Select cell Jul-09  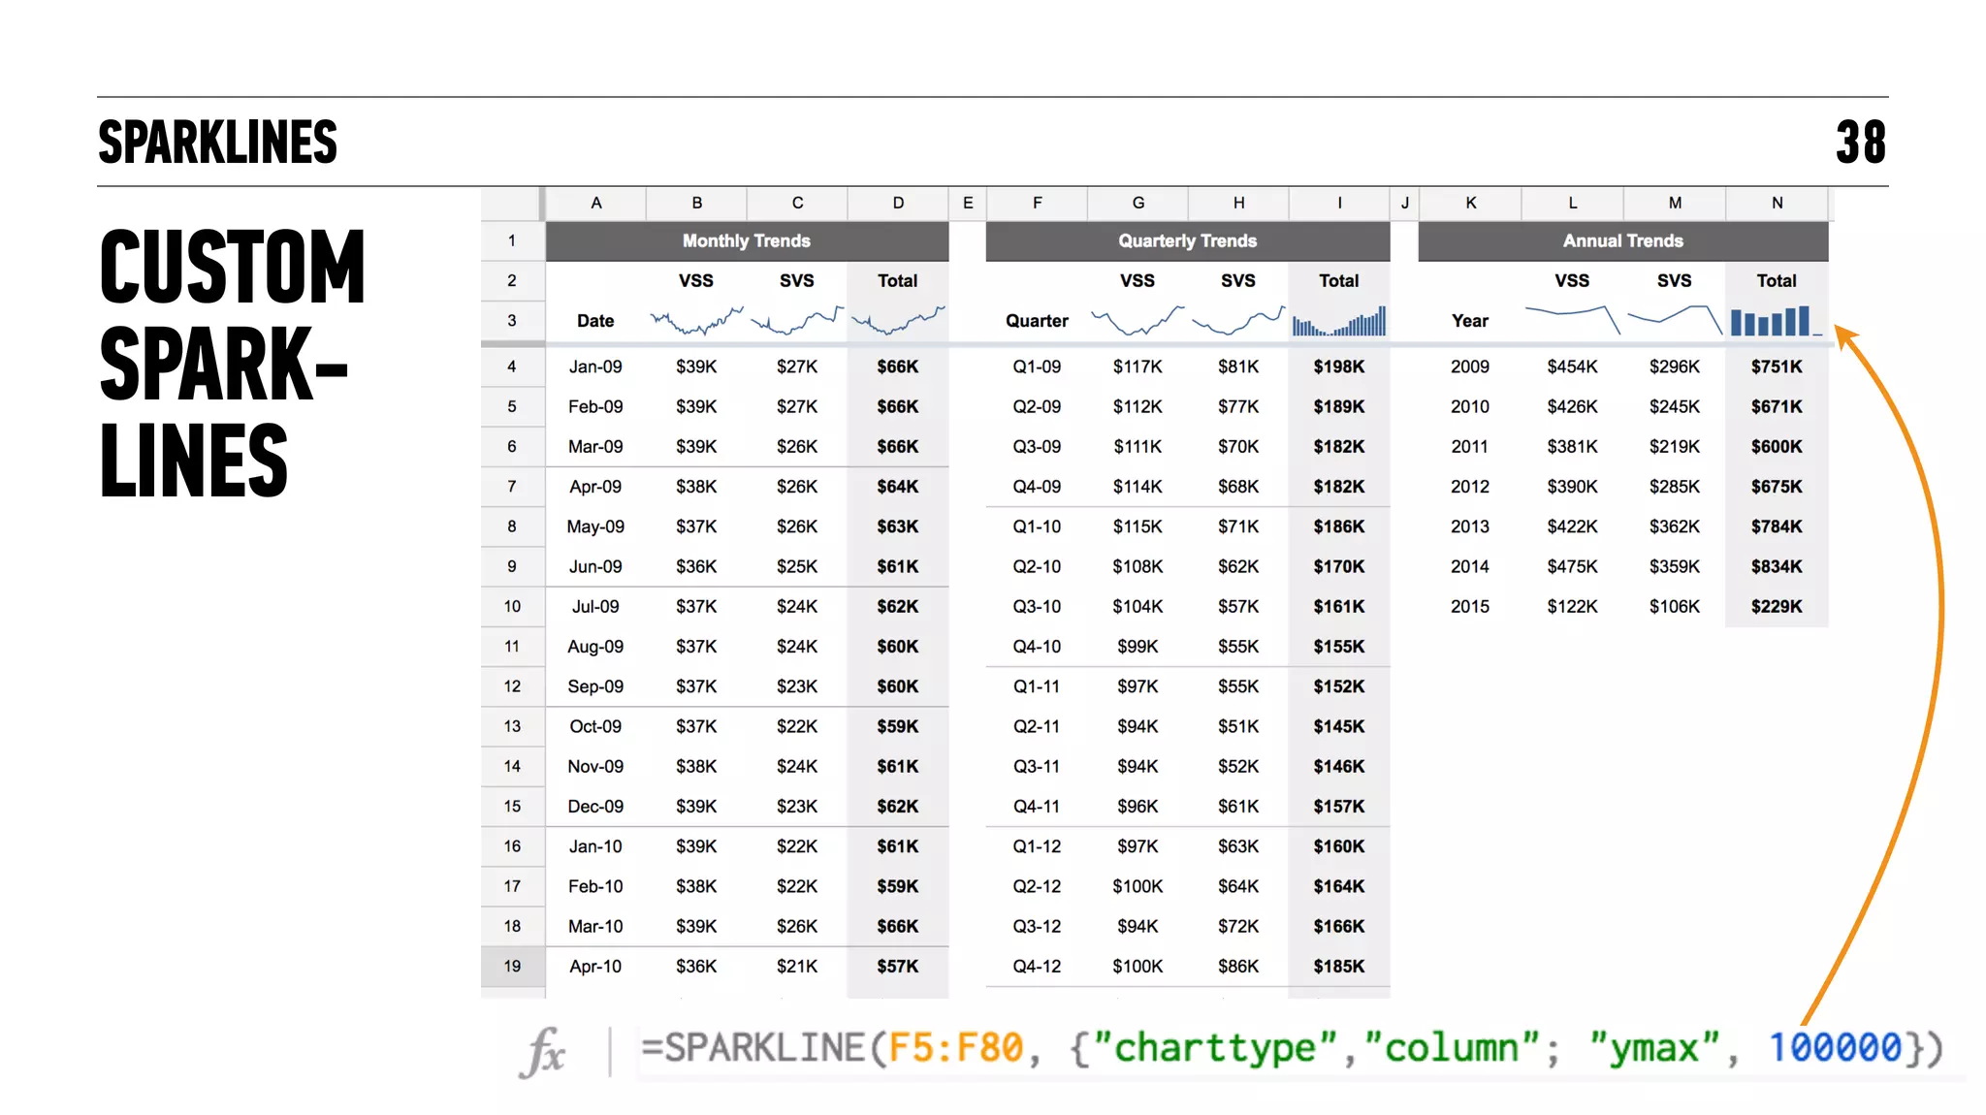tap(595, 606)
